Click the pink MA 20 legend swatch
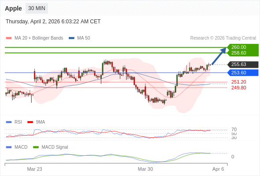260x176 pixels. point(9,38)
